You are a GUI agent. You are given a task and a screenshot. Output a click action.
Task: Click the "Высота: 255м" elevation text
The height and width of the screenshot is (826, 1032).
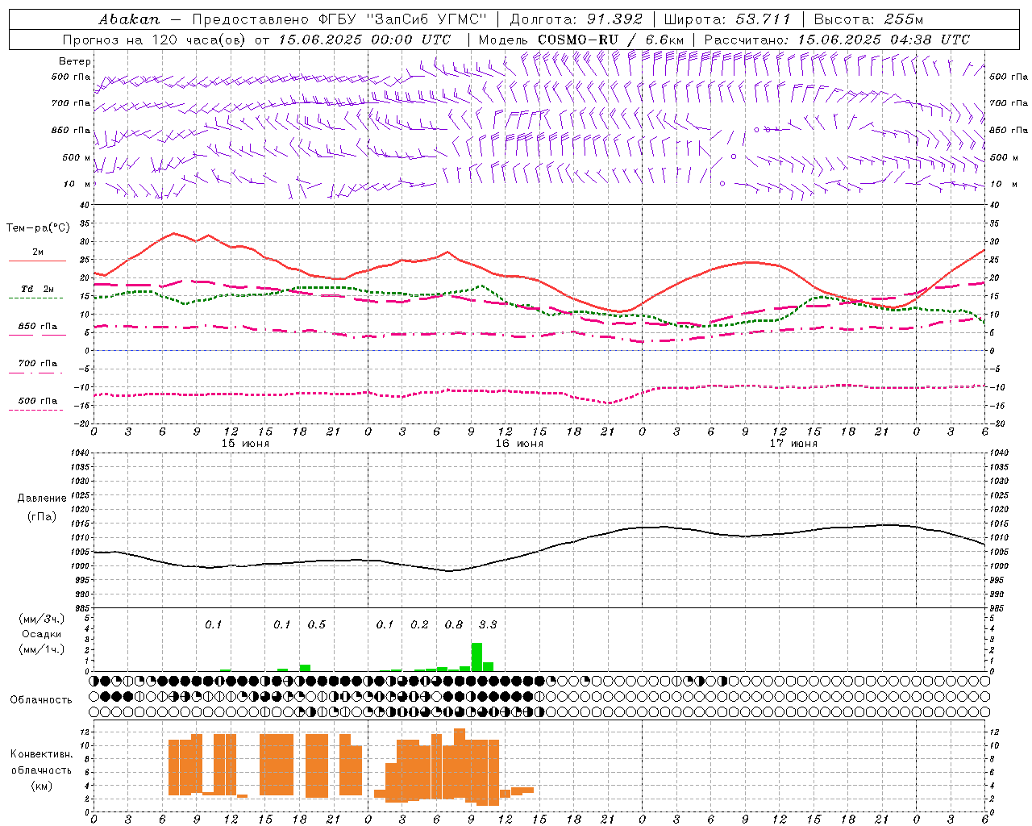(x=868, y=19)
